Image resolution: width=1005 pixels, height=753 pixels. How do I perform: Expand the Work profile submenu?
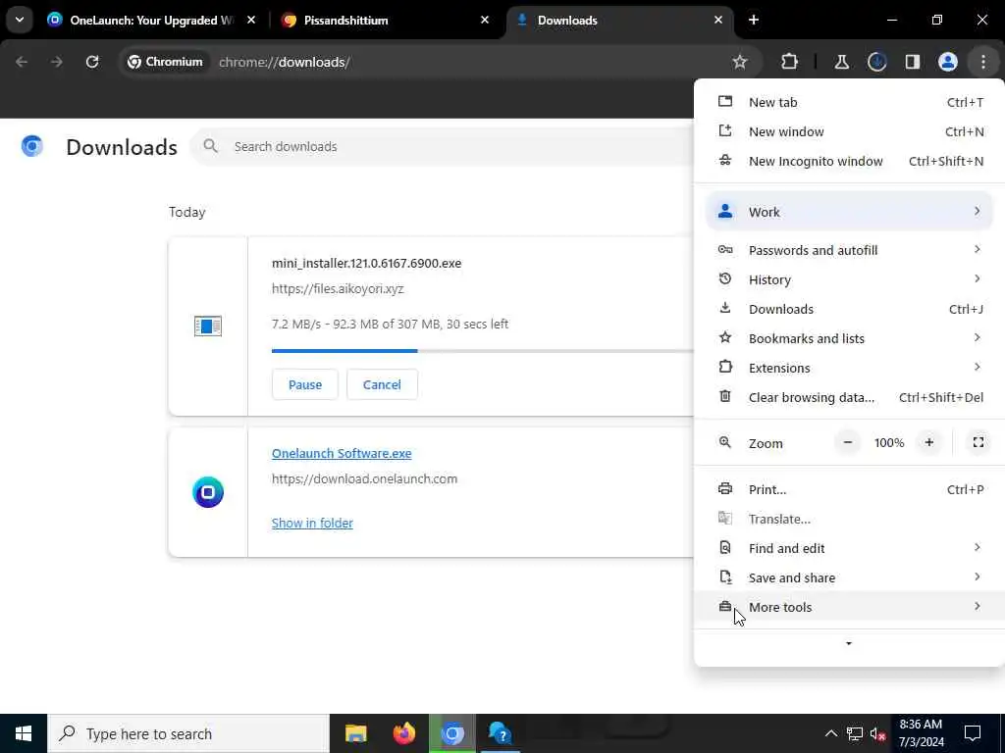849,212
